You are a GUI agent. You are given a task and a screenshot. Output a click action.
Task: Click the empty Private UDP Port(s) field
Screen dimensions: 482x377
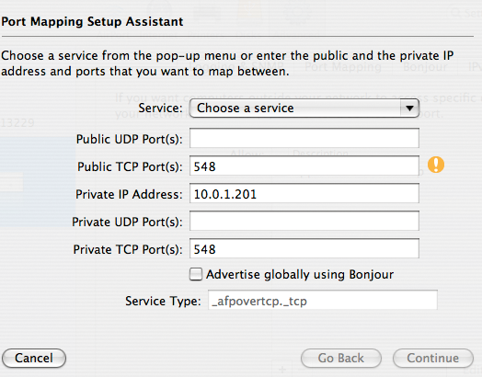pyautogui.click(x=304, y=221)
